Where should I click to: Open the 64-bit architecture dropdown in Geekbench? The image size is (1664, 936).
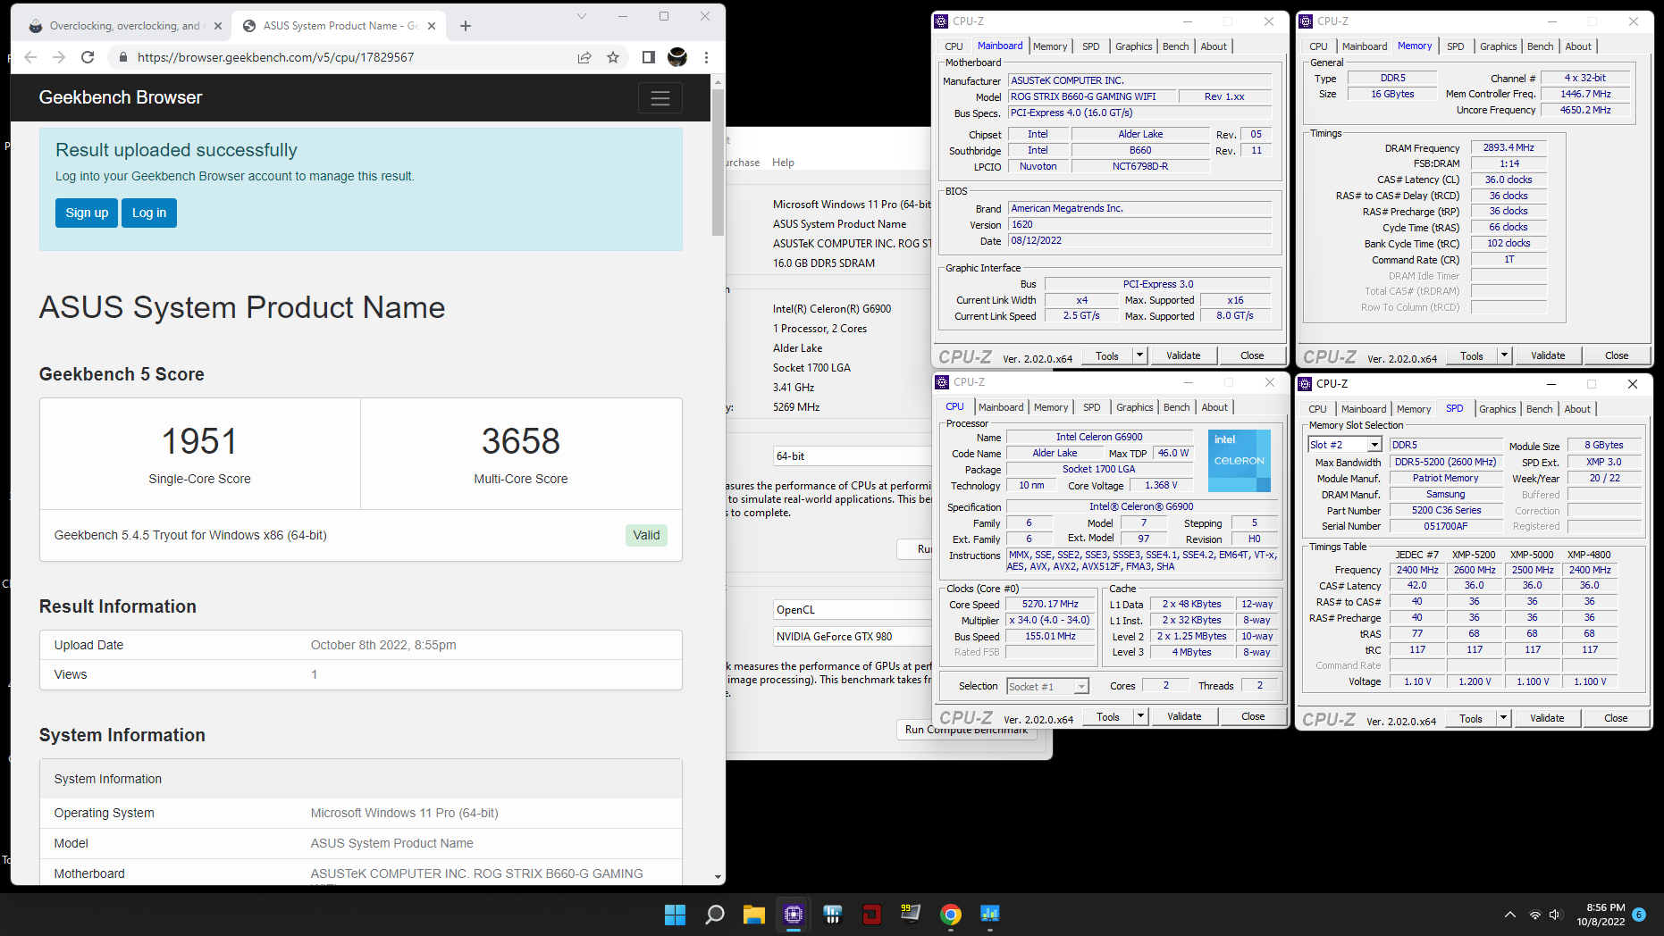(852, 455)
